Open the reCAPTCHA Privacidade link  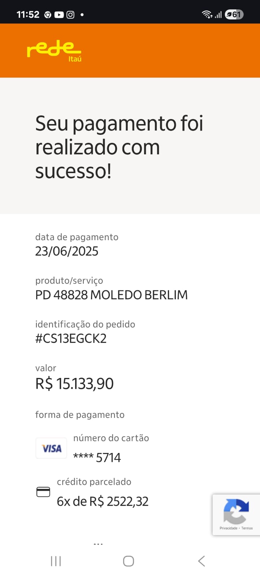click(x=228, y=528)
